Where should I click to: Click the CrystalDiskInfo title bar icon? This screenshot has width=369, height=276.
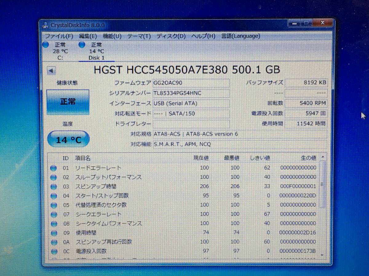[45, 25]
